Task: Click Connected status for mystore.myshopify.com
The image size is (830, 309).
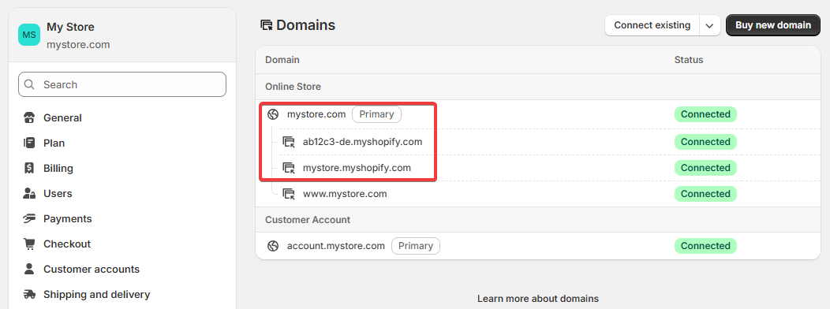Action: [705, 168]
